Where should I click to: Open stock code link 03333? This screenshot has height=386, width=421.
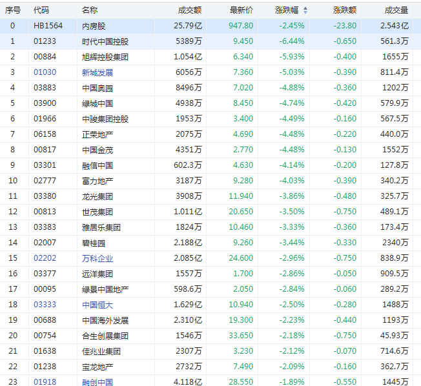tap(45, 305)
